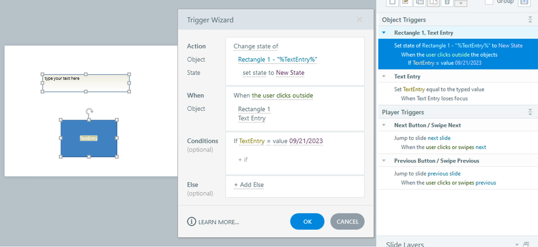The width and height of the screenshot is (538, 247).
Task: Click the paste trigger icon
Action: click(433, 2)
